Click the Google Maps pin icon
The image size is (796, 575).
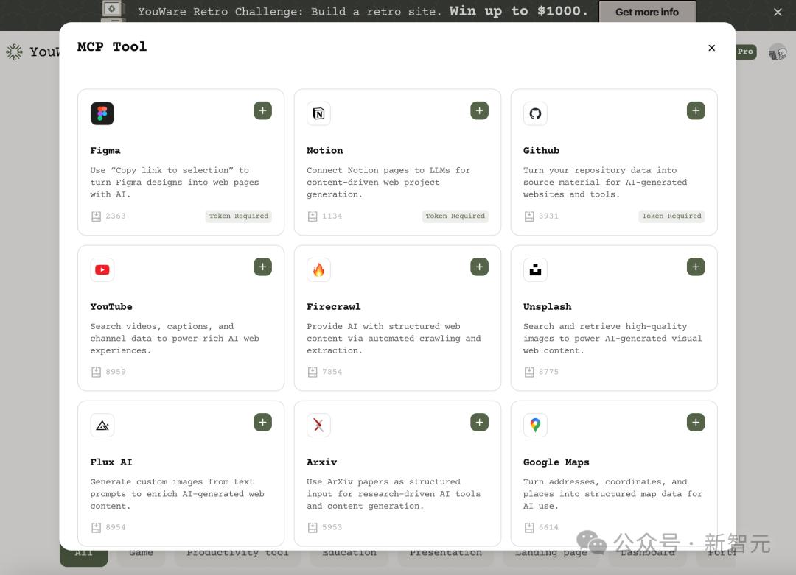pyautogui.click(x=535, y=425)
